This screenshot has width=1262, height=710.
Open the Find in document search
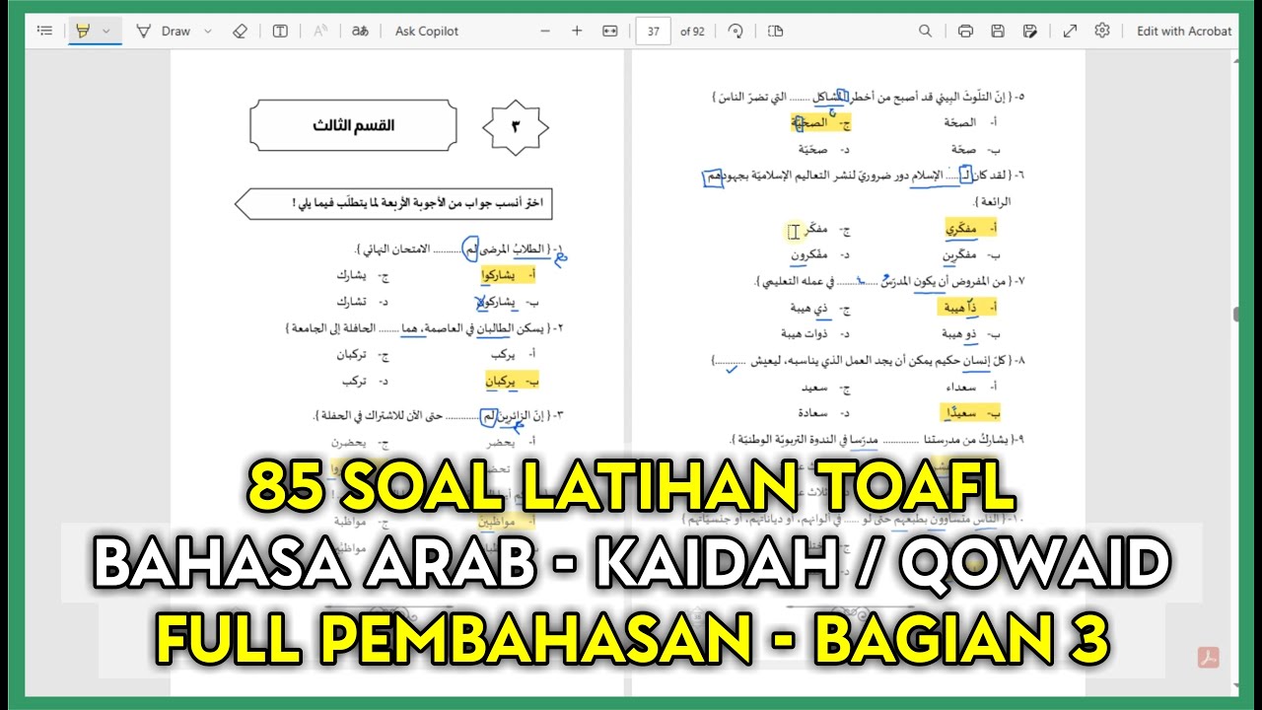pyautogui.click(x=925, y=31)
